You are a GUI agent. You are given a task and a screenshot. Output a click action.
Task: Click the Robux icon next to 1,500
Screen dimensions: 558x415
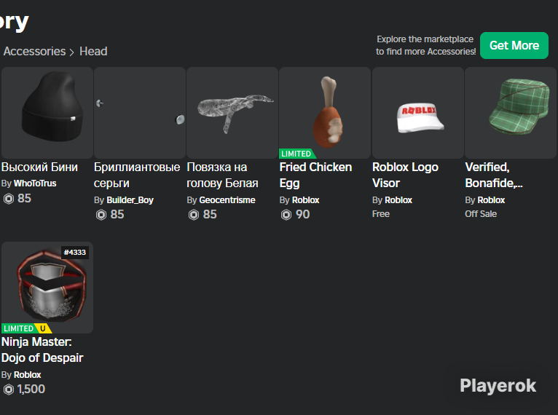click(9, 390)
